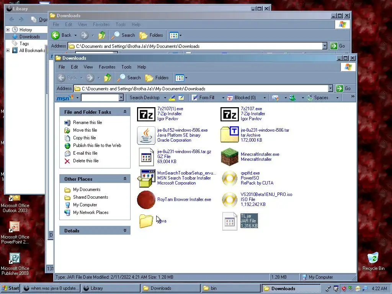Collapse the Other Places panel
This screenshot has height=294, width=392.
coord(125,179)
